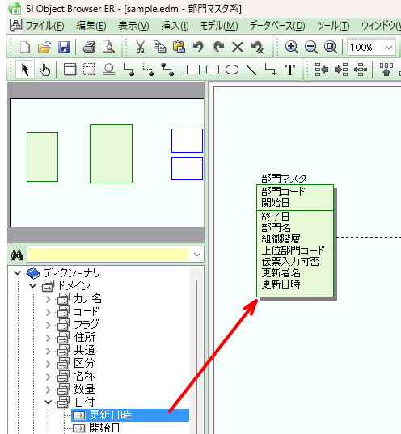Select the Text T tool
This screenshot has height=434, width=401.
coord(290,70)
